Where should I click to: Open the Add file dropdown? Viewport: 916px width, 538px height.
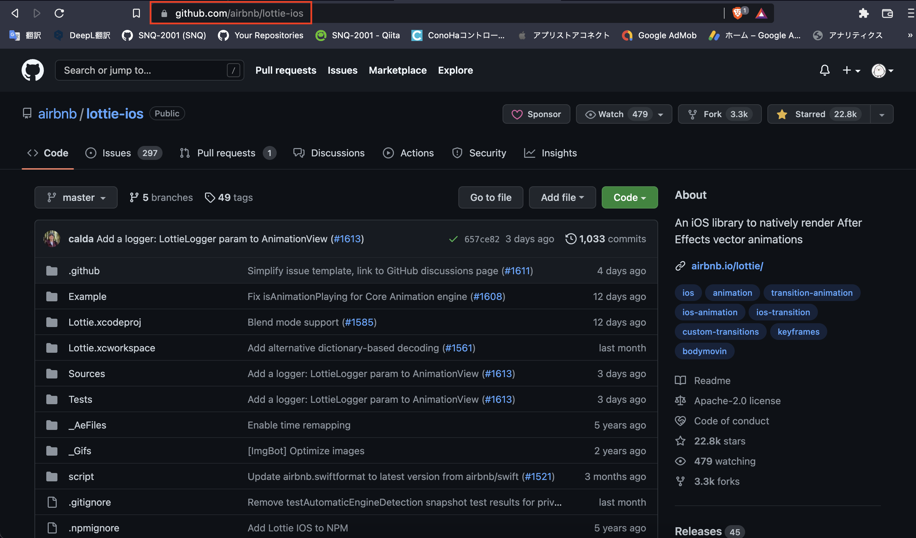click(x=562, y=197)
